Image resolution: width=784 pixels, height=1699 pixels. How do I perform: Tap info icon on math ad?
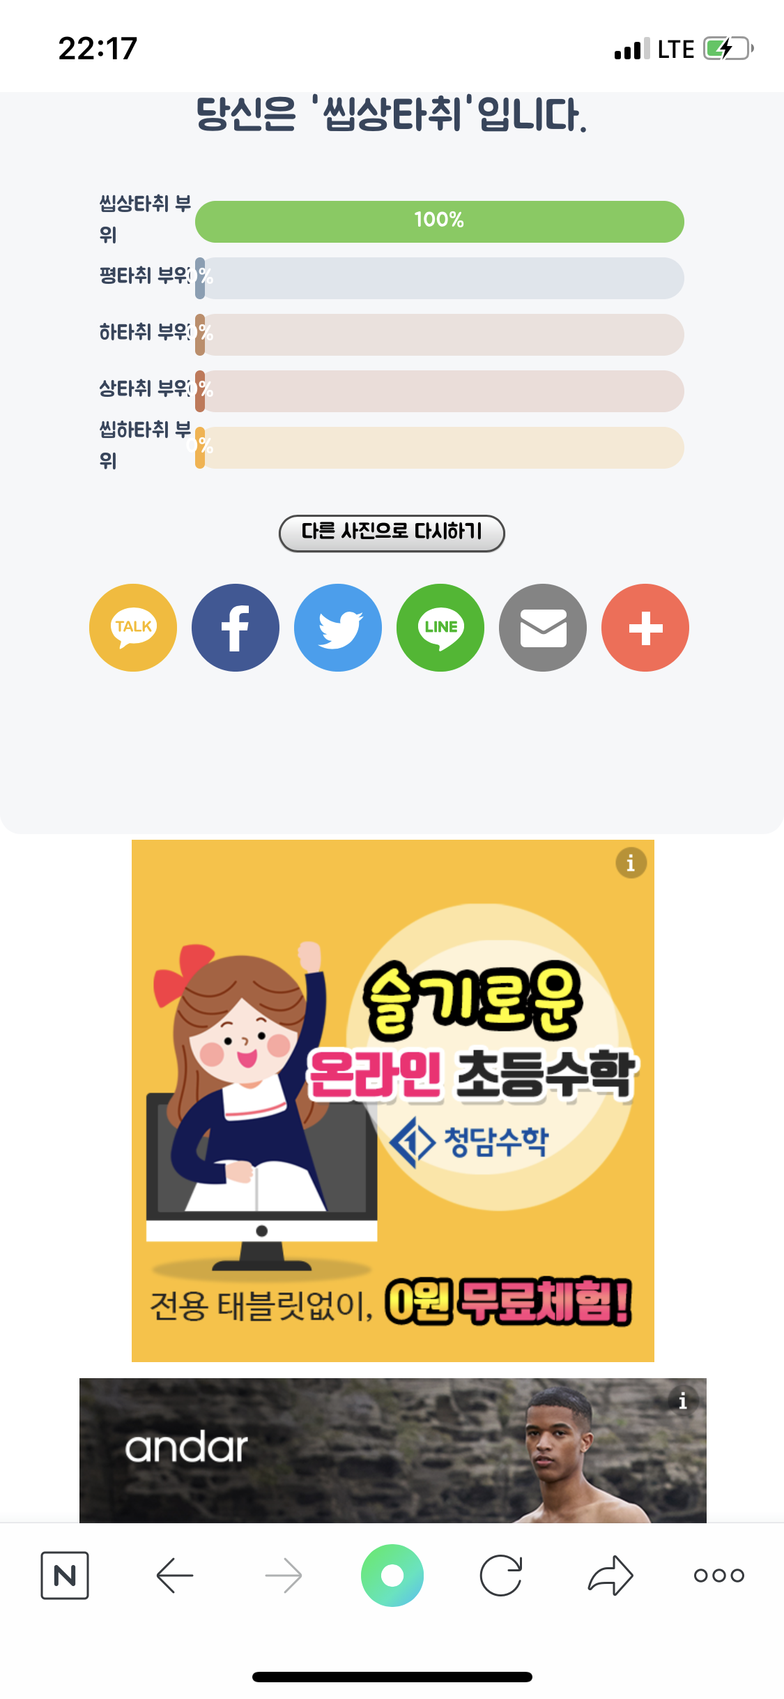[631, 863]
